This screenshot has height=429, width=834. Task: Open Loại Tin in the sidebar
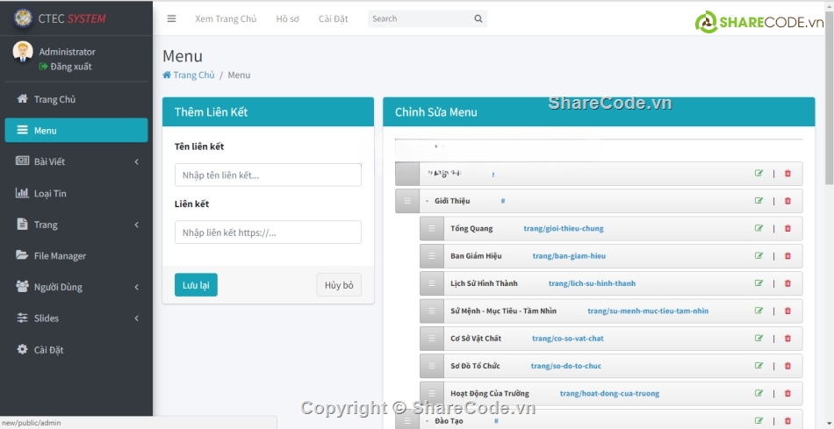point(76,194)
